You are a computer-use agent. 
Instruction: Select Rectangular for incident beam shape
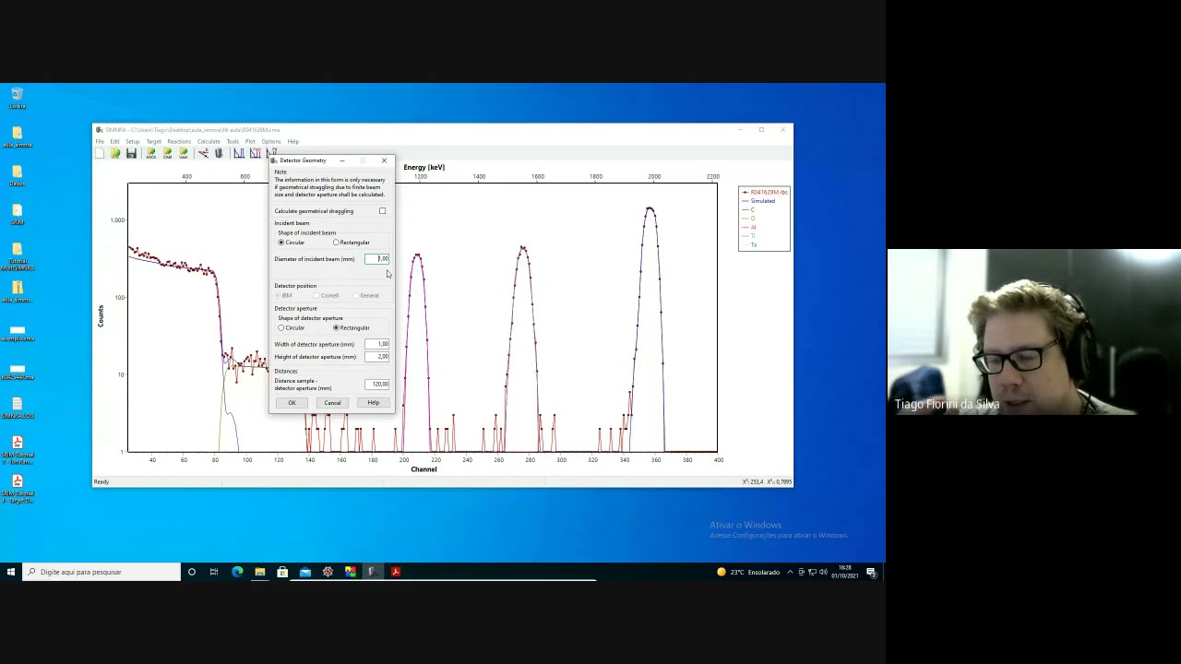point(336,243)
